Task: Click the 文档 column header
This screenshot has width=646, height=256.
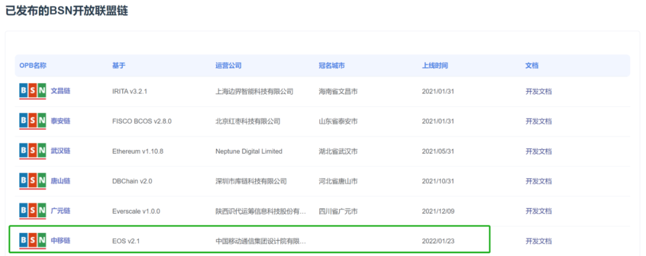Action: [532, 66]
